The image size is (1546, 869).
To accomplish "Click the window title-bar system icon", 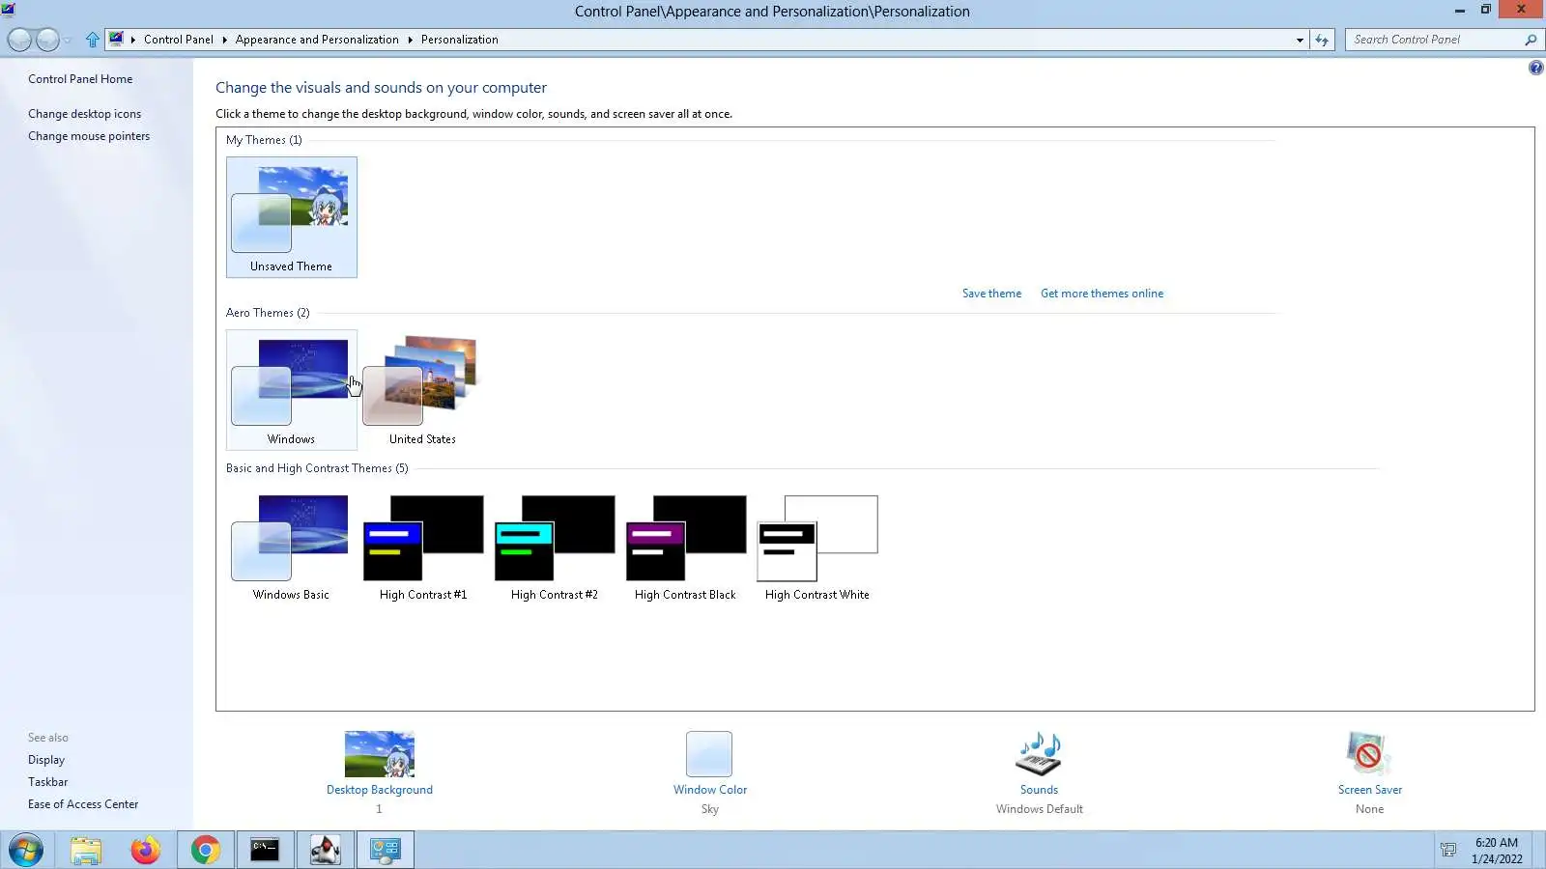I will coord(8,10).
